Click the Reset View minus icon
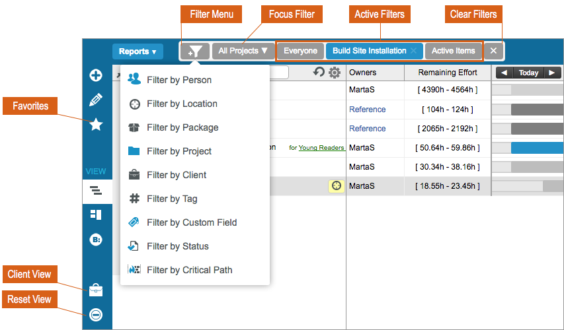This screenshot has width=564, height=330. (x=96, y=315)
